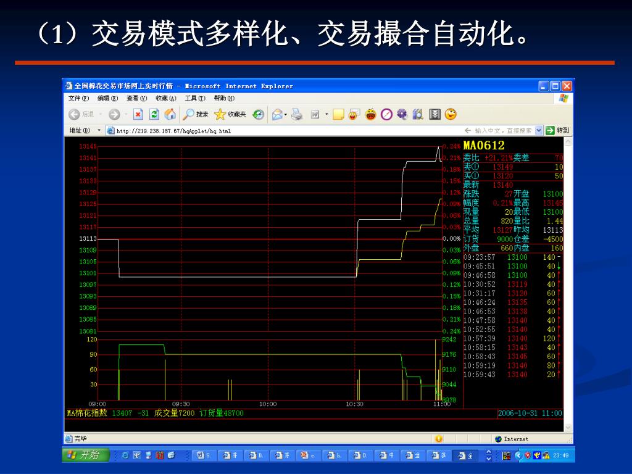Click the MA0612 contract title
The height and width of the screenshot is (474, 632).
[x=484, y=145]
